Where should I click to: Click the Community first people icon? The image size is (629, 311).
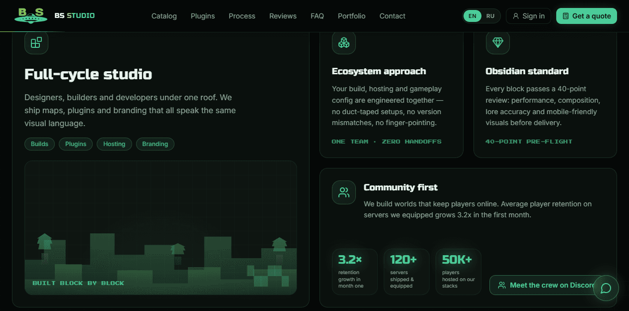tap(344, 192)
